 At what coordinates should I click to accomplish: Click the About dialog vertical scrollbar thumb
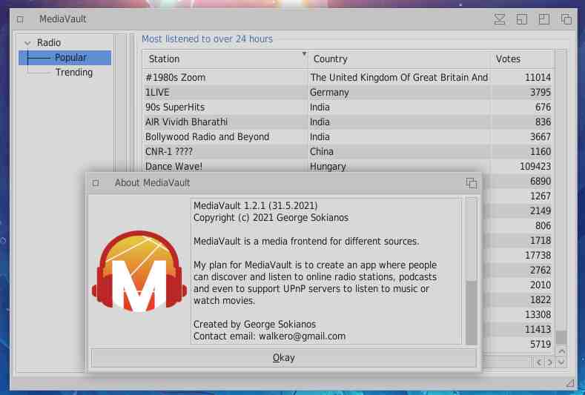click(471, 312)
